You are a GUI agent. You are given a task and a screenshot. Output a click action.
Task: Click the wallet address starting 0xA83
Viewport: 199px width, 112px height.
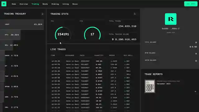(169, 29)
